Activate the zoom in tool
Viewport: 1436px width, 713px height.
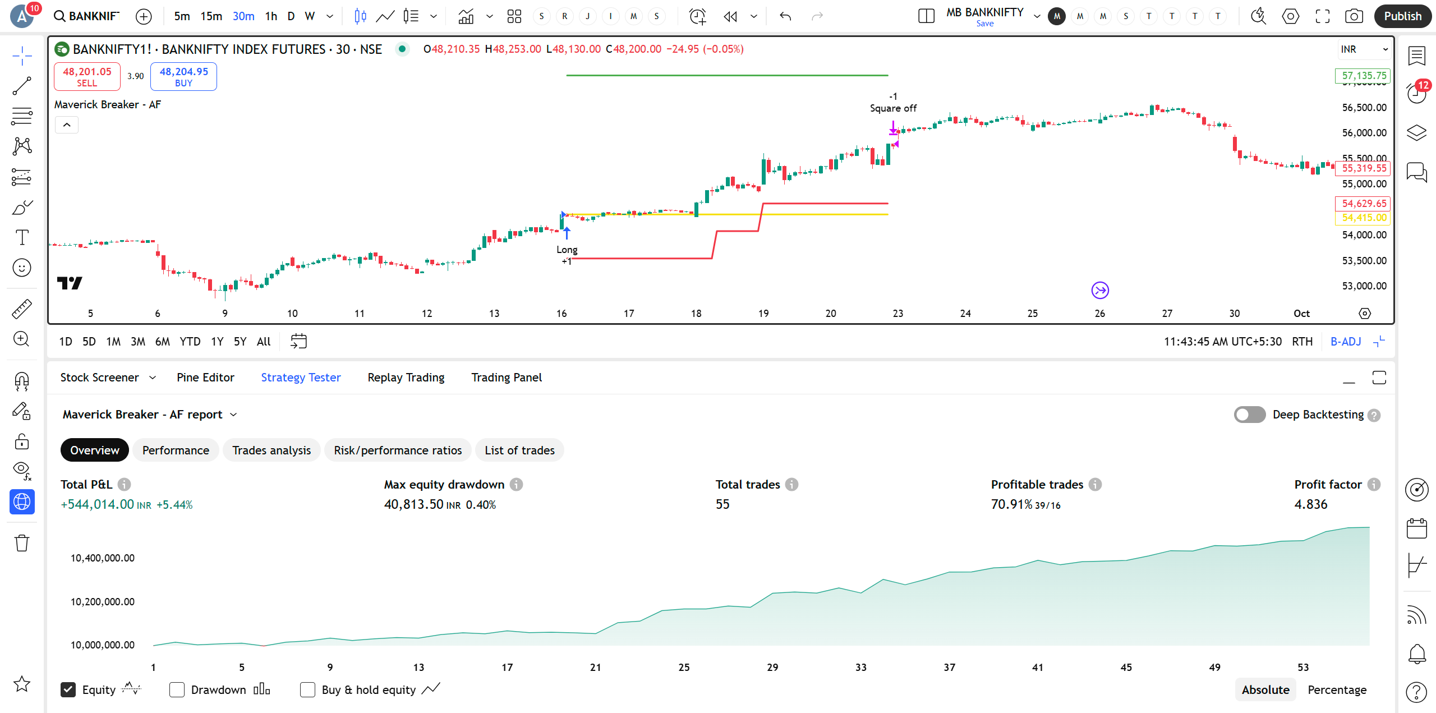click(x=22, y=339)
